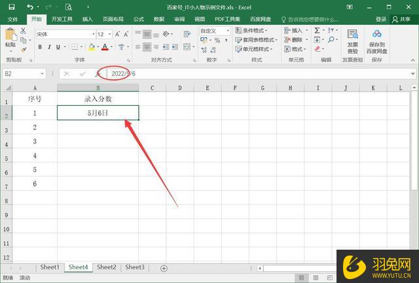The height and width of the screenshot is (283, 419).
Task: Click the Clear eraser icon
Action: click(x=317, y=49)
